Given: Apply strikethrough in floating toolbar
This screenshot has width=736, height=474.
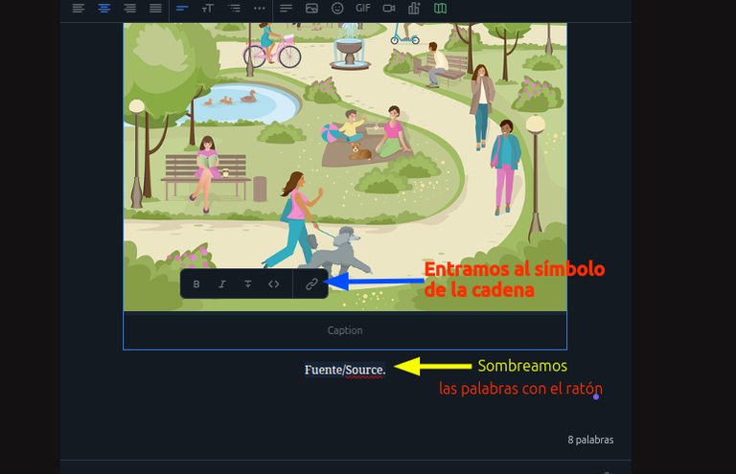Looking at the screenshot, I should (x=248, y=283).
